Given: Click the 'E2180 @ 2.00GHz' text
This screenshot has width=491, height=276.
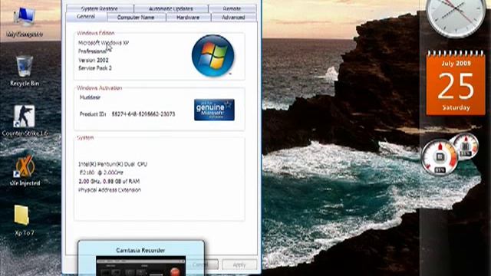Looking at the screenshot, I should (101, 172).
